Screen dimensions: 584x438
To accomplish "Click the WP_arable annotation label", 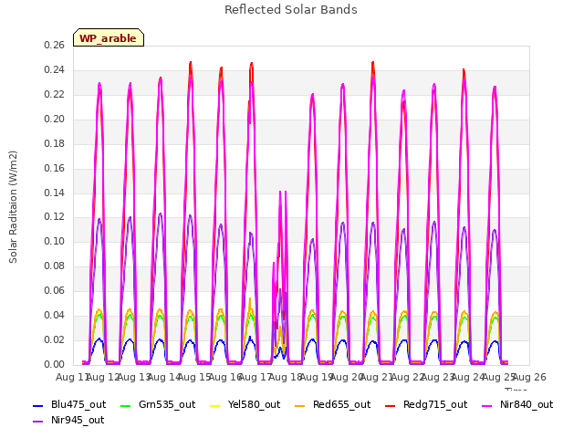I will click(x=109, y=37).
